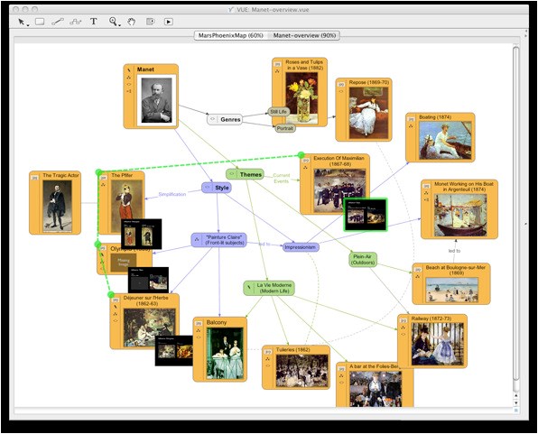Viewport: 538px width, 434px height.
Task: Toggle eye icon on Genres node
Action: coord(212,119)
